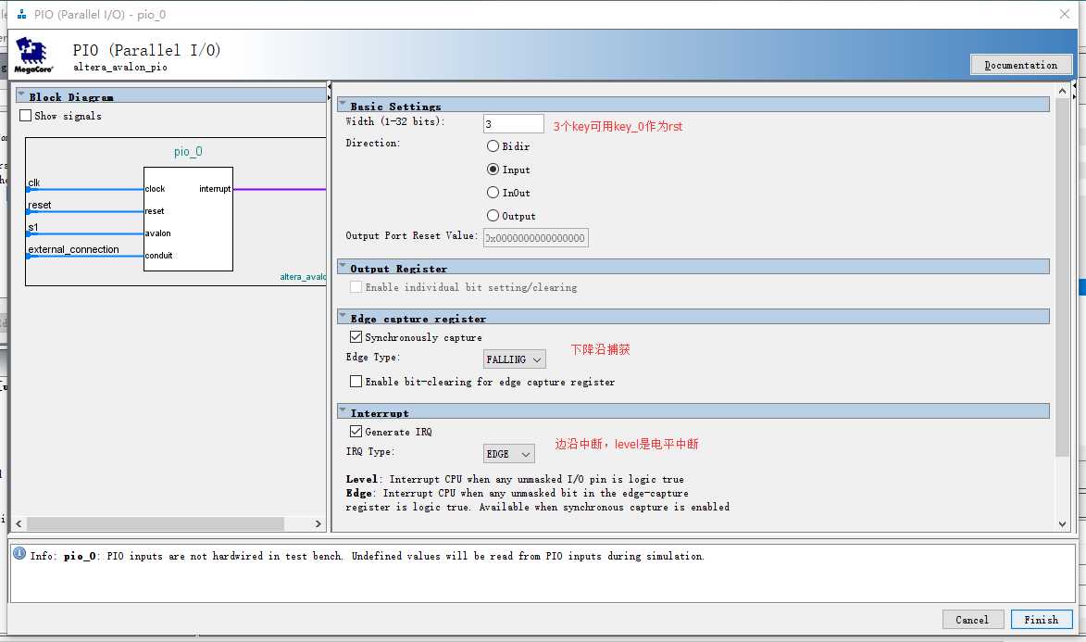Viewport: 1086px width, 642px height.
Task: Click the disabled individual bit setting checkbox
Action: click(356, 287)
